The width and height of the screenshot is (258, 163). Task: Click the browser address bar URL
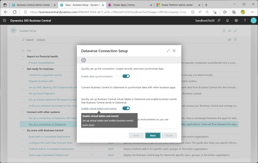click(x=109, y=12)
